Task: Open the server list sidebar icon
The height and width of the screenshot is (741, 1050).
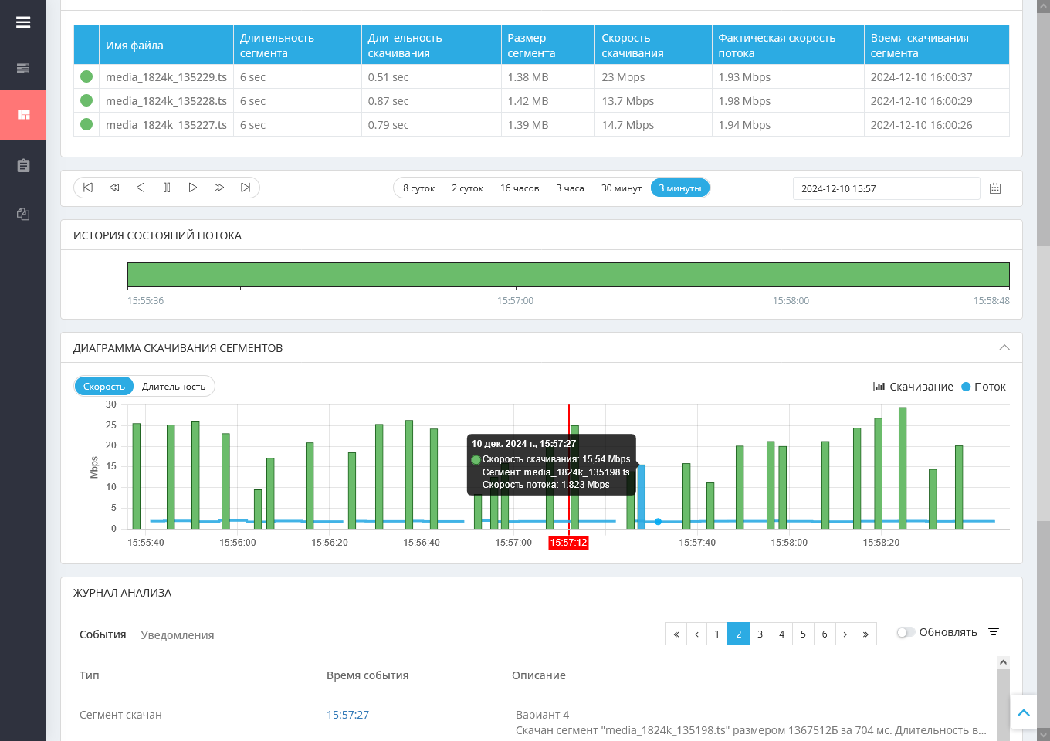Action: click(23, 69)
